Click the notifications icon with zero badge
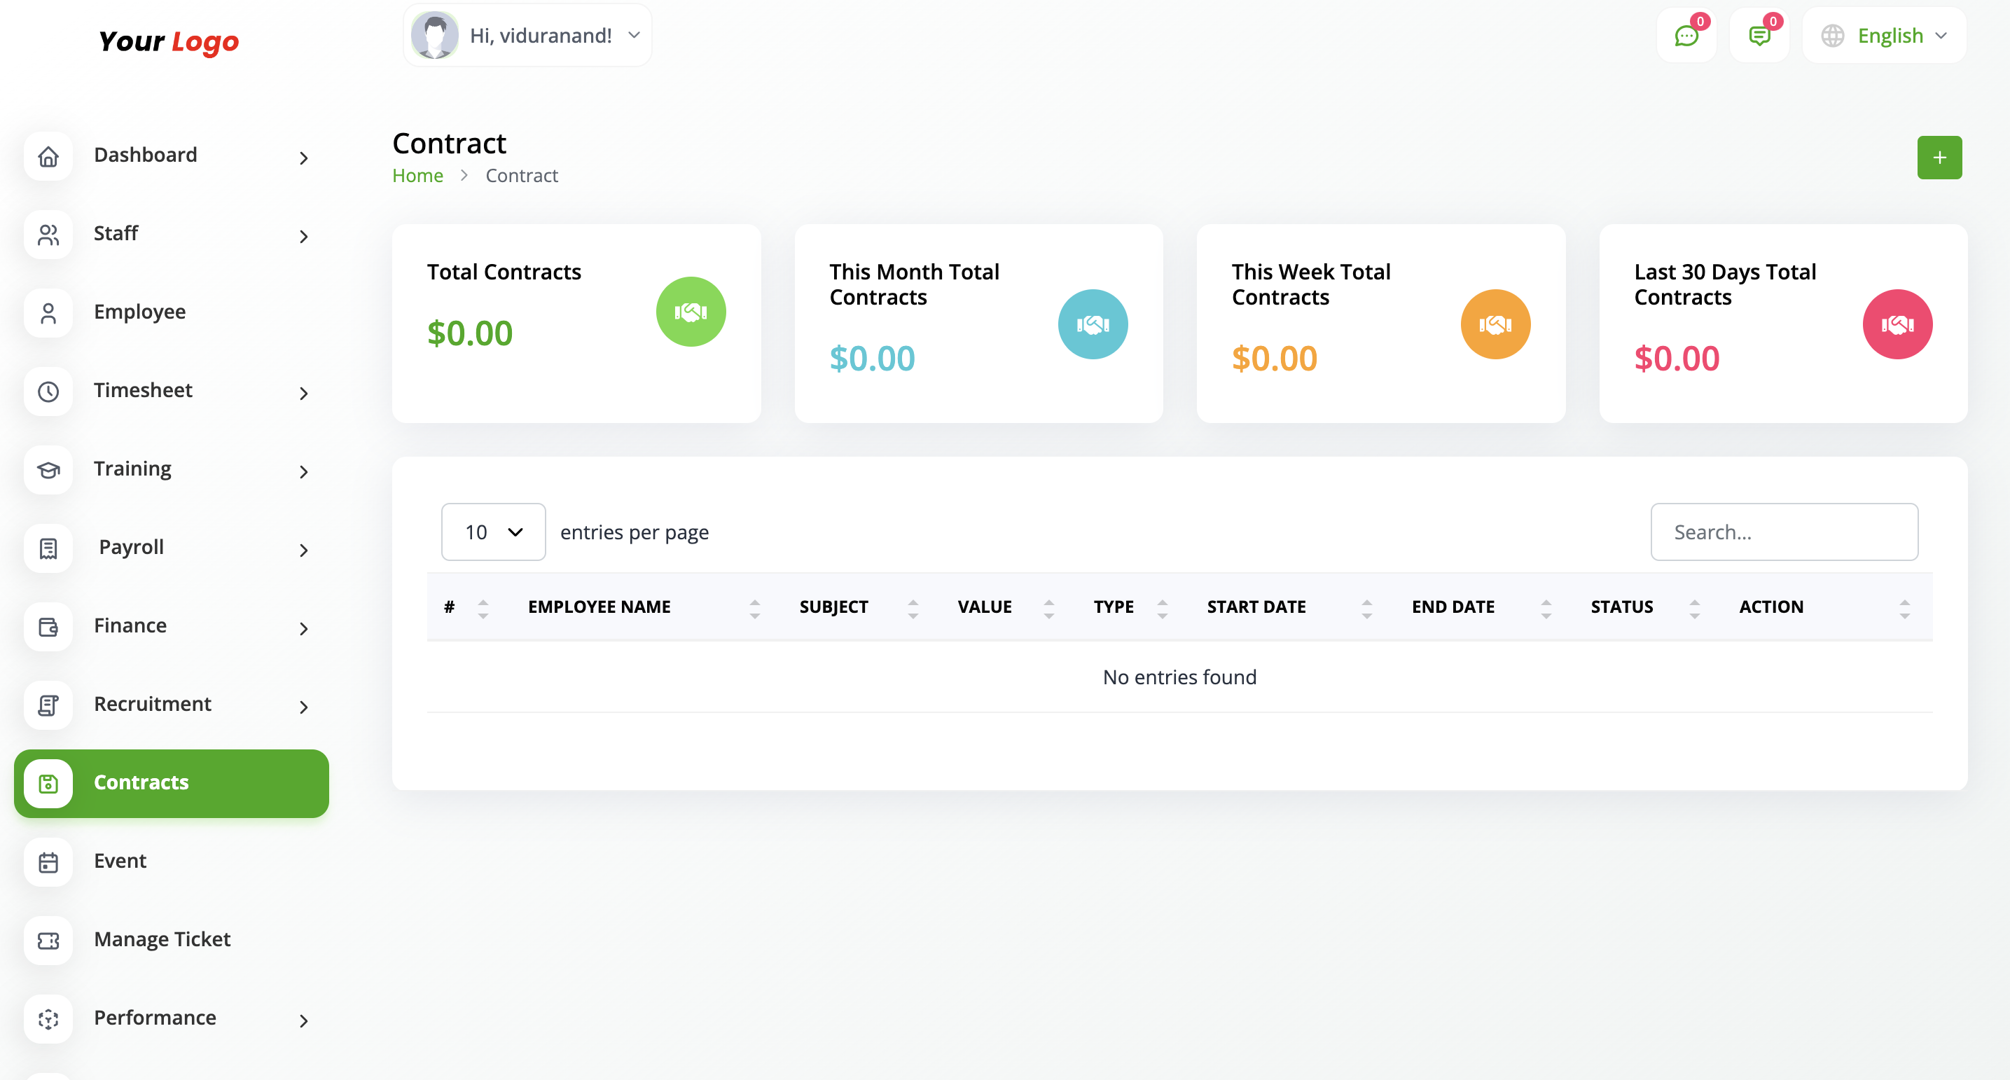 tap(1759, 35)
